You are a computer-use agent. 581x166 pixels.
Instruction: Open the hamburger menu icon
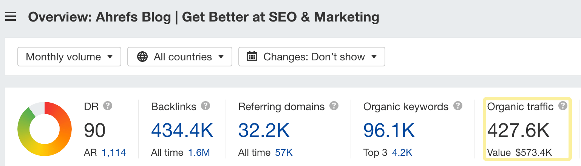pos(11,17)
